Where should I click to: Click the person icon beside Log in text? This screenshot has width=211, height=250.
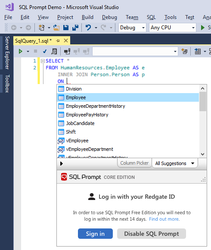click(x=92, y=197)
